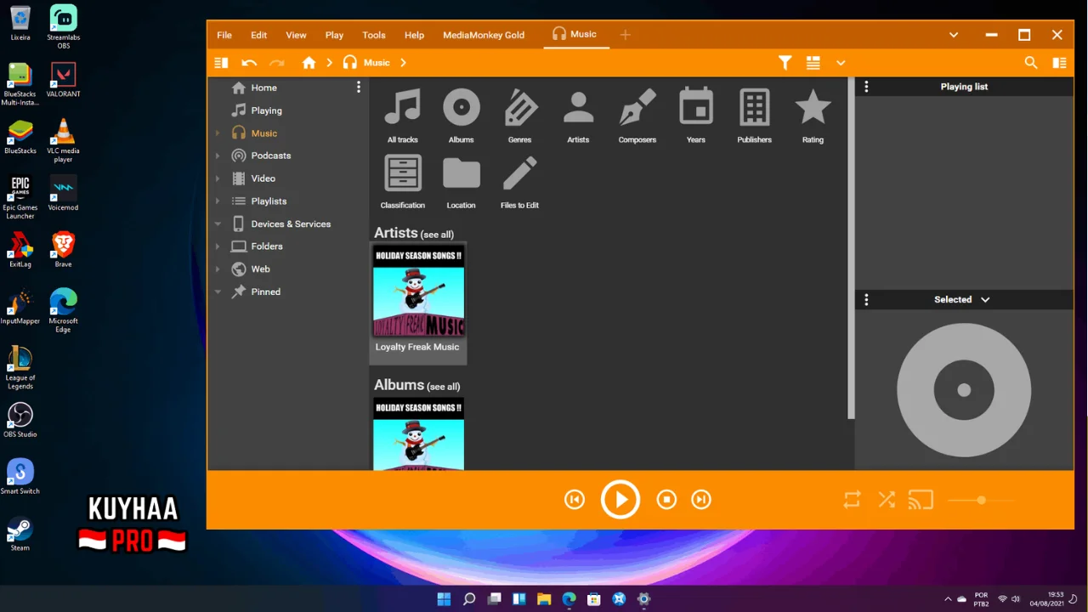Open the filter funnel icon
This screenshot has height=612, width=1088.
785,63
